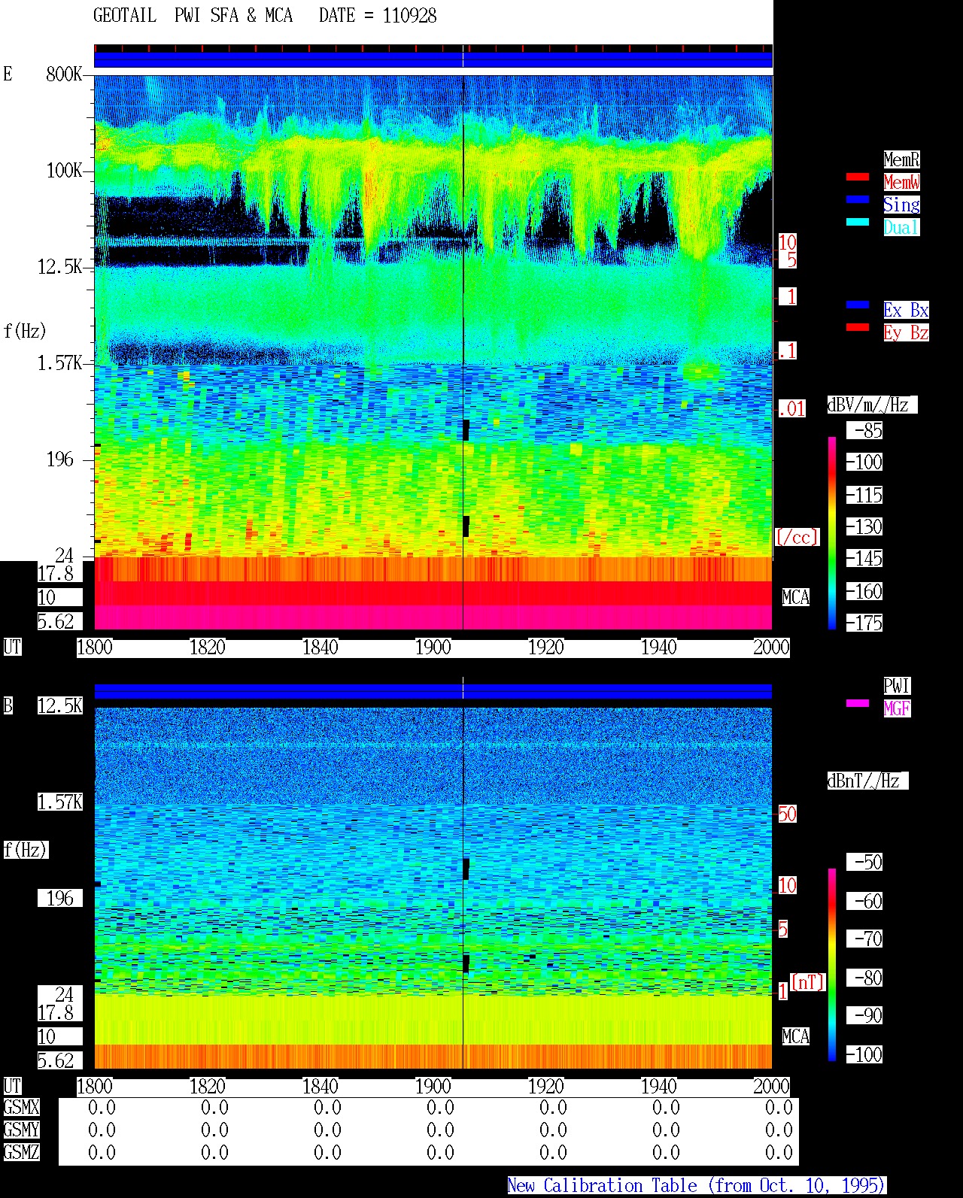Click the upper MCA label beside E panel

pos(796,597)
